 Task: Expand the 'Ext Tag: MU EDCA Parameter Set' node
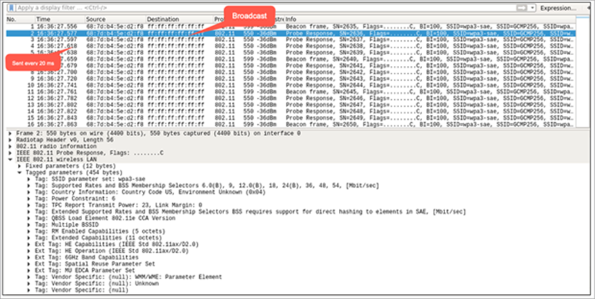pos(29,271)
